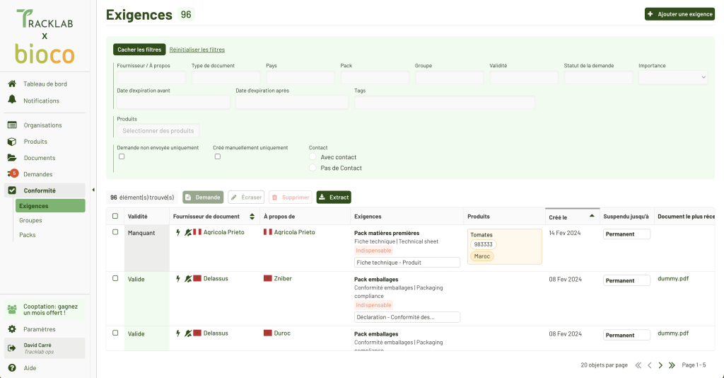Click the Supprimer button

(291, 197)
